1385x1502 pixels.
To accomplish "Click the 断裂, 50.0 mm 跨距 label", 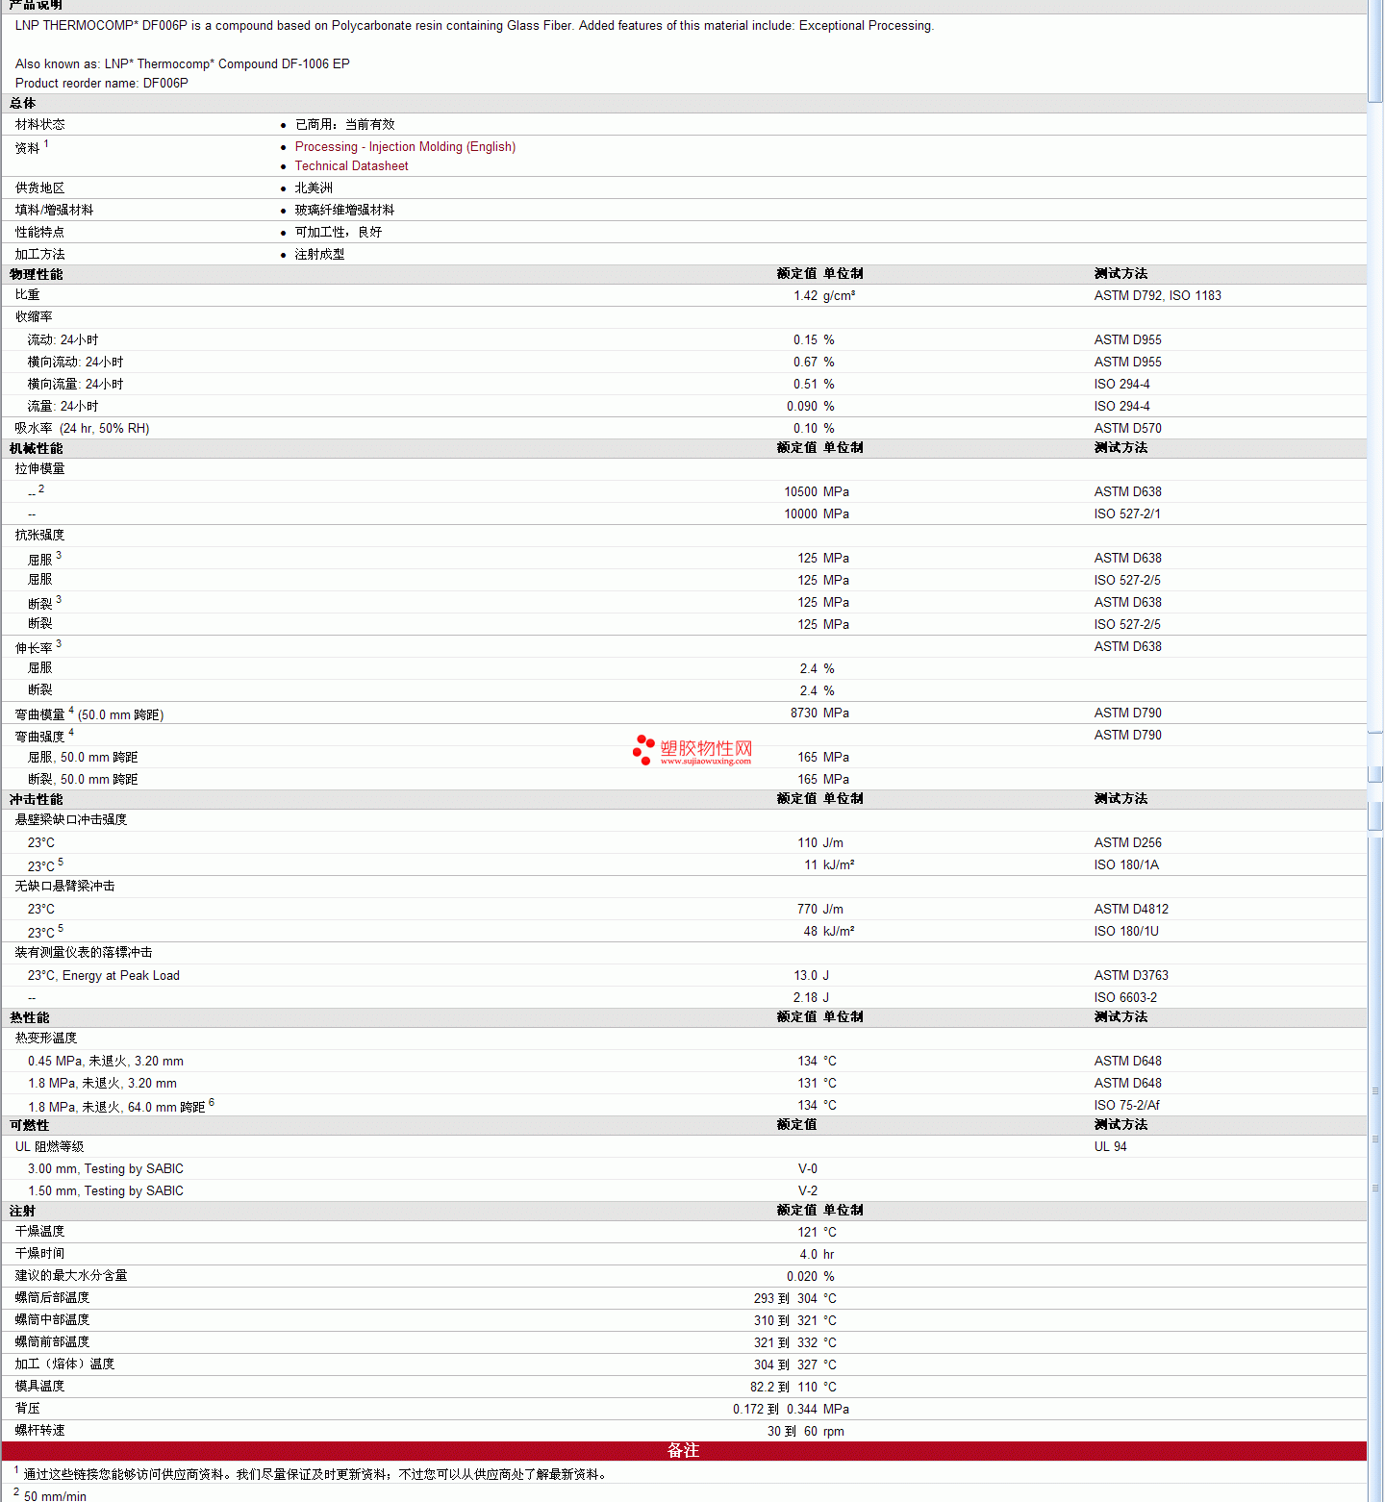I will [83, 780].
